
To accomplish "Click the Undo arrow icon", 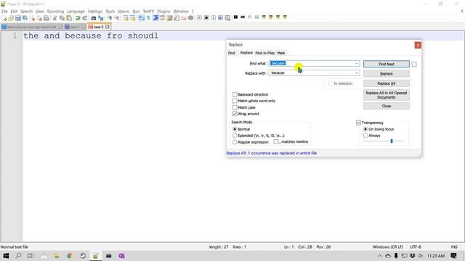I will click(x=78, y=18).
